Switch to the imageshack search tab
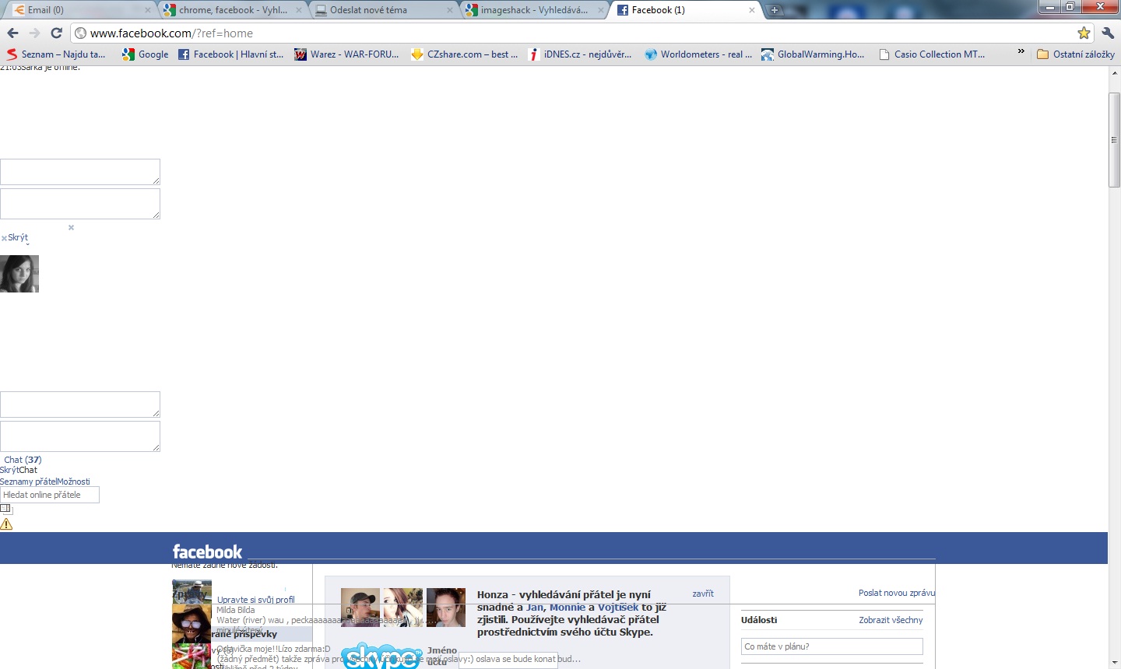The image size is (1121, 669). (535, 10)
